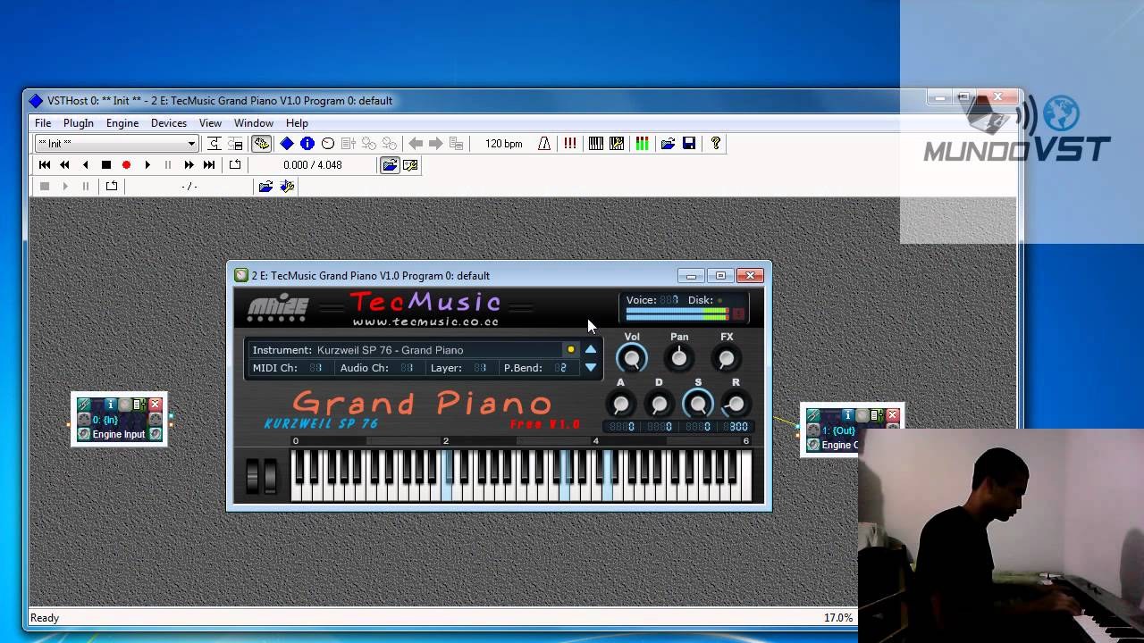Click the red exclamation marks panic icon

[570, 144]
